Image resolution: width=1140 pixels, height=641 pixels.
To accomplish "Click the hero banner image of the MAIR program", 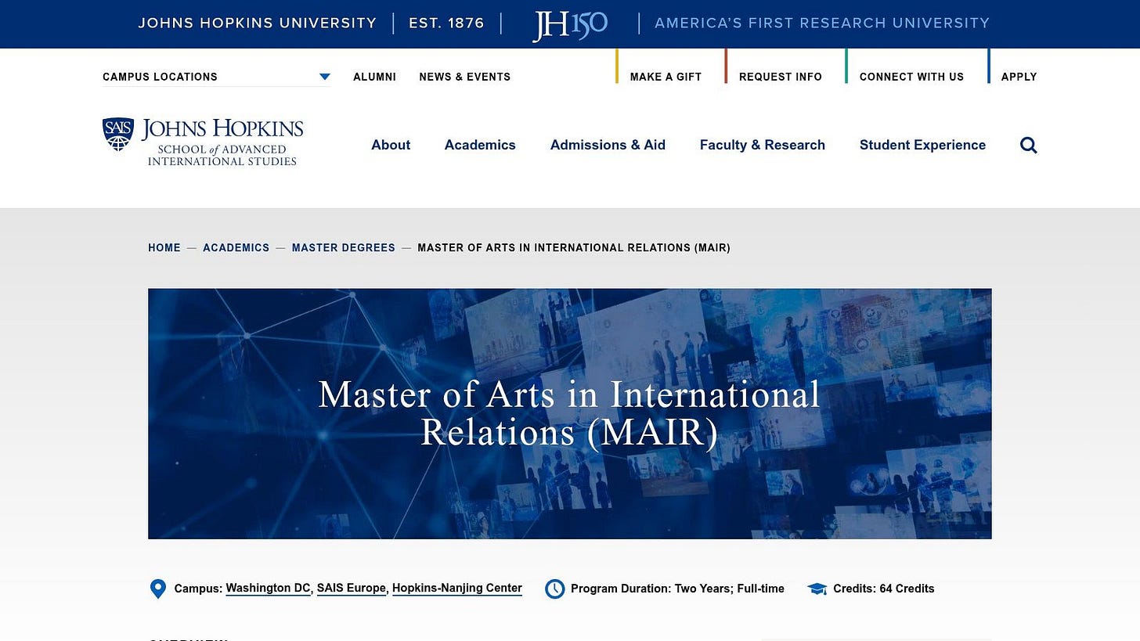I will tap(569, 413).
